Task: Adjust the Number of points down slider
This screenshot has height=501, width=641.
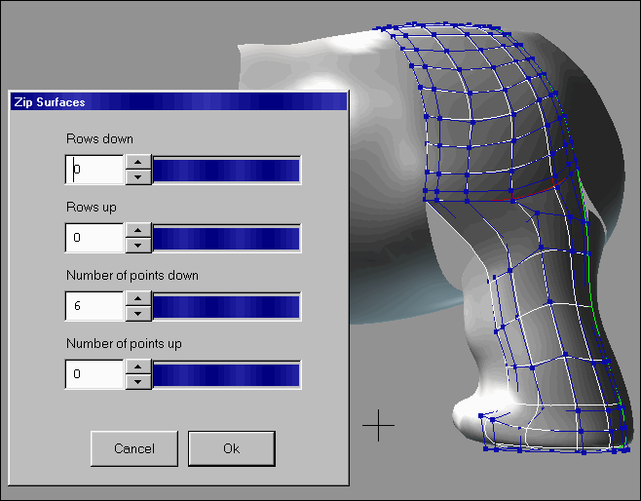Action: click(x=226, y=306)
